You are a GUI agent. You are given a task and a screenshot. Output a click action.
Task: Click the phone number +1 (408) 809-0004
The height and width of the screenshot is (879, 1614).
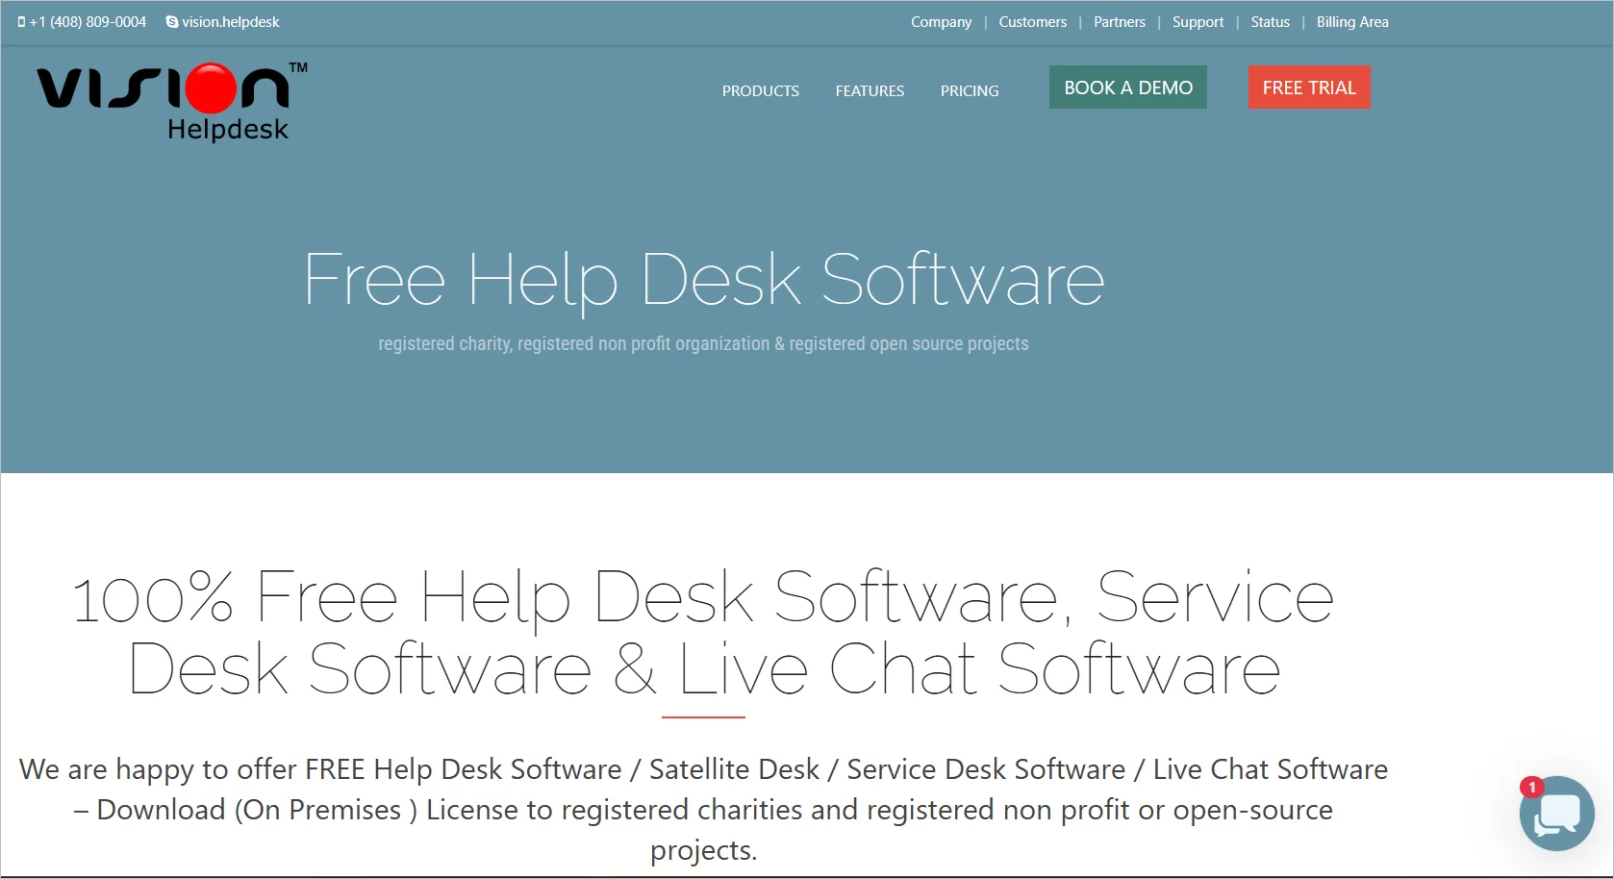(x=88, y=21)
